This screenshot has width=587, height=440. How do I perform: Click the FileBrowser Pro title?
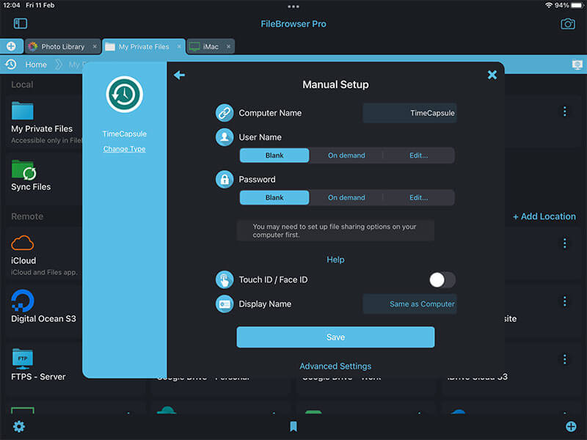coord(293,24)
